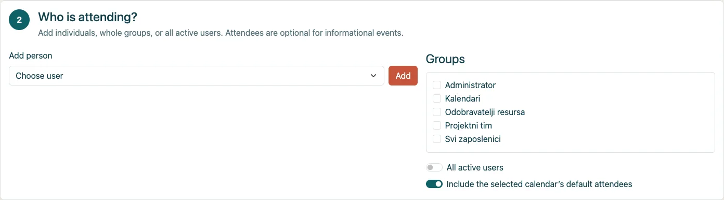Click the Administrator label text

470,85
